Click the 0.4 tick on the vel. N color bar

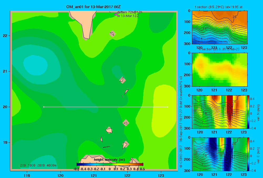click(x=252, y=99)
